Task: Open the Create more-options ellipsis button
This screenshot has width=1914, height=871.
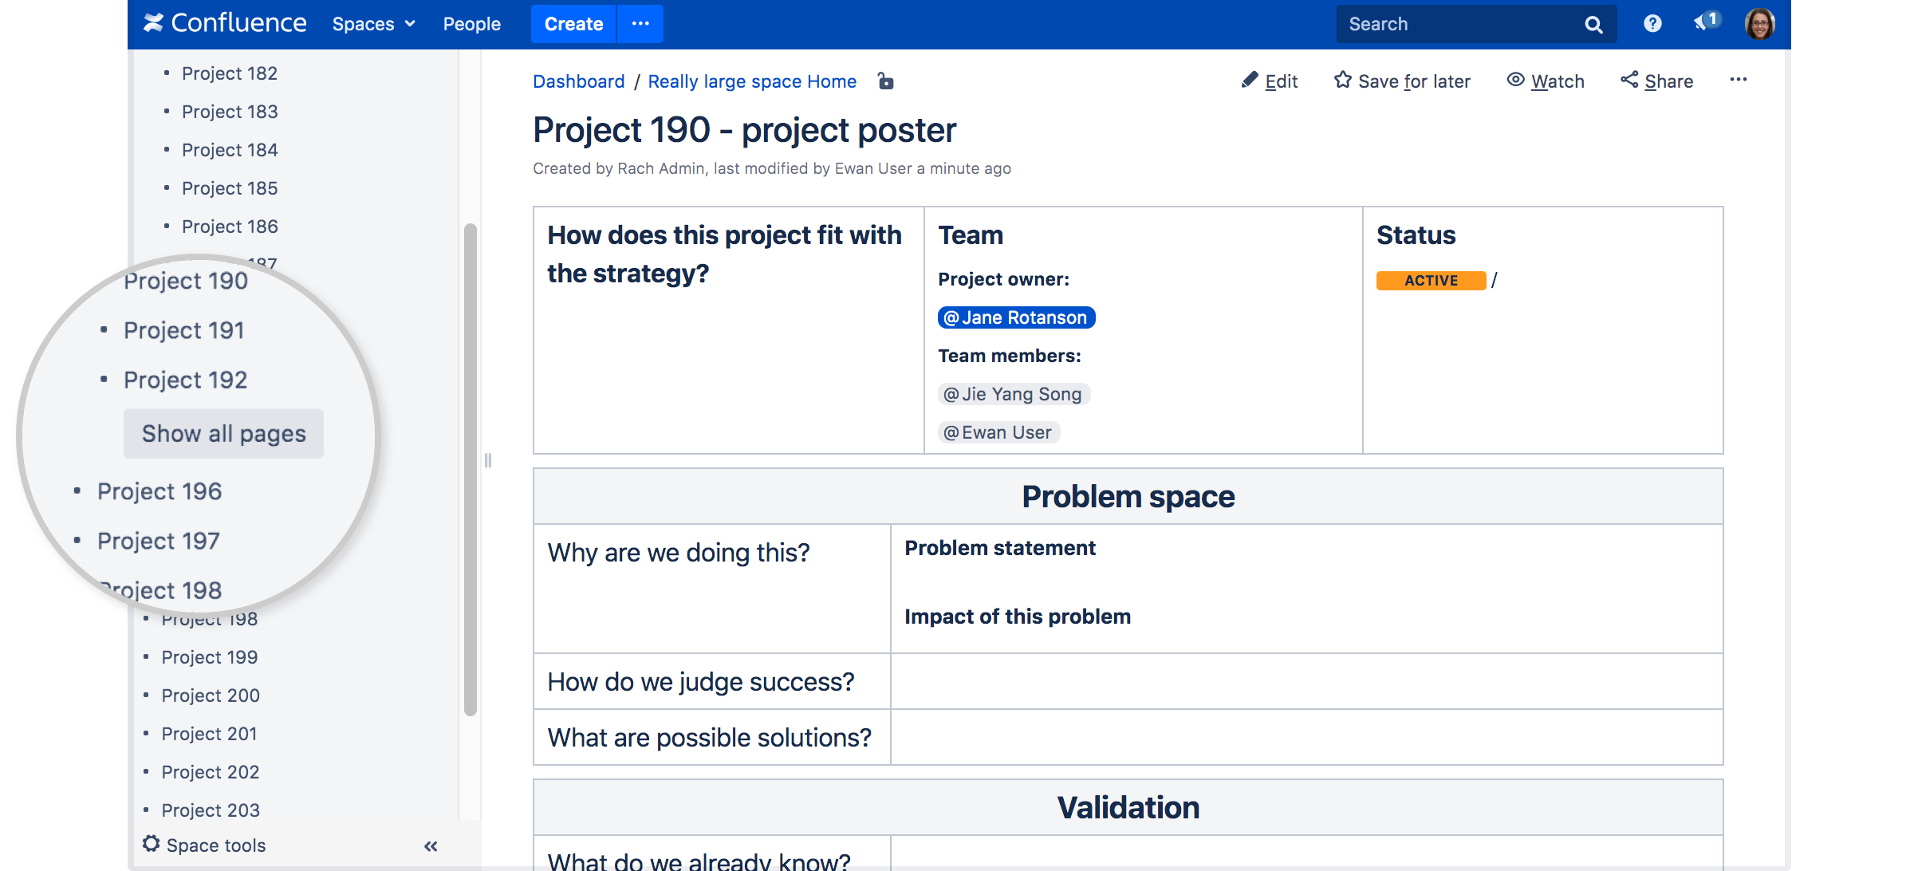Action: 640,24
